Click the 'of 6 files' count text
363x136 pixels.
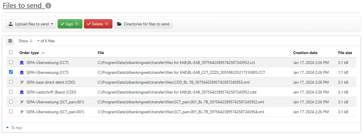(48, 41)
